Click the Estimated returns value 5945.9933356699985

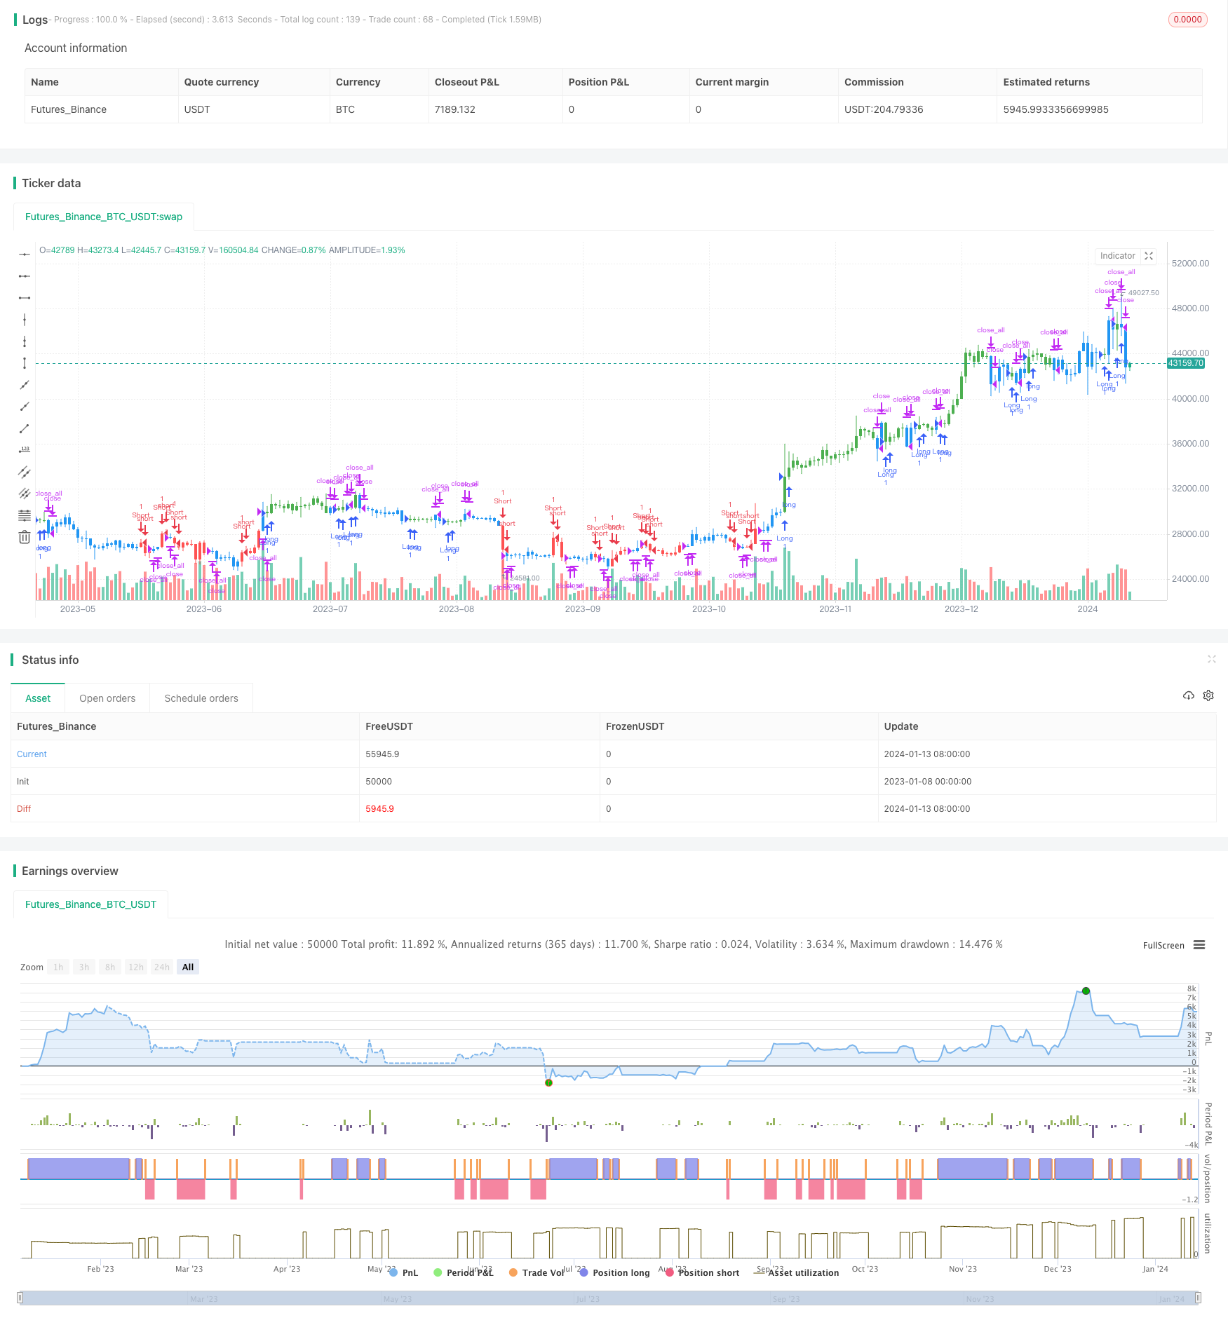1055,109
